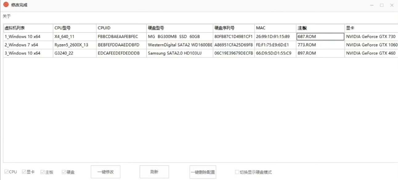
Task: Click the 773.ROM motherboard cell
Action: click(x=320, y=45)
